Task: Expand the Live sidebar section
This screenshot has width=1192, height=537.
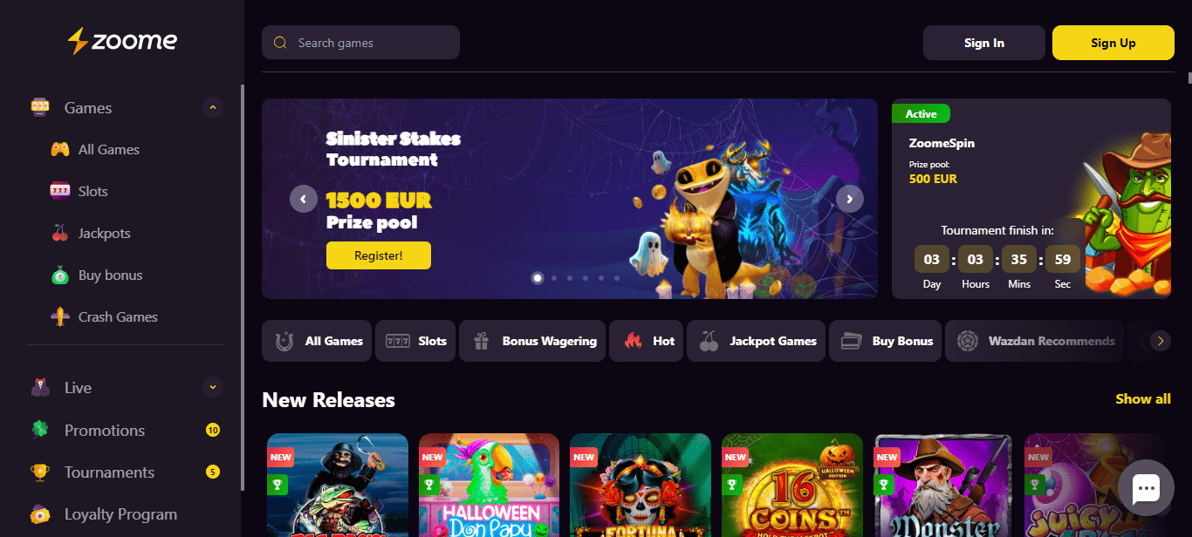Action: click(212, 387)
